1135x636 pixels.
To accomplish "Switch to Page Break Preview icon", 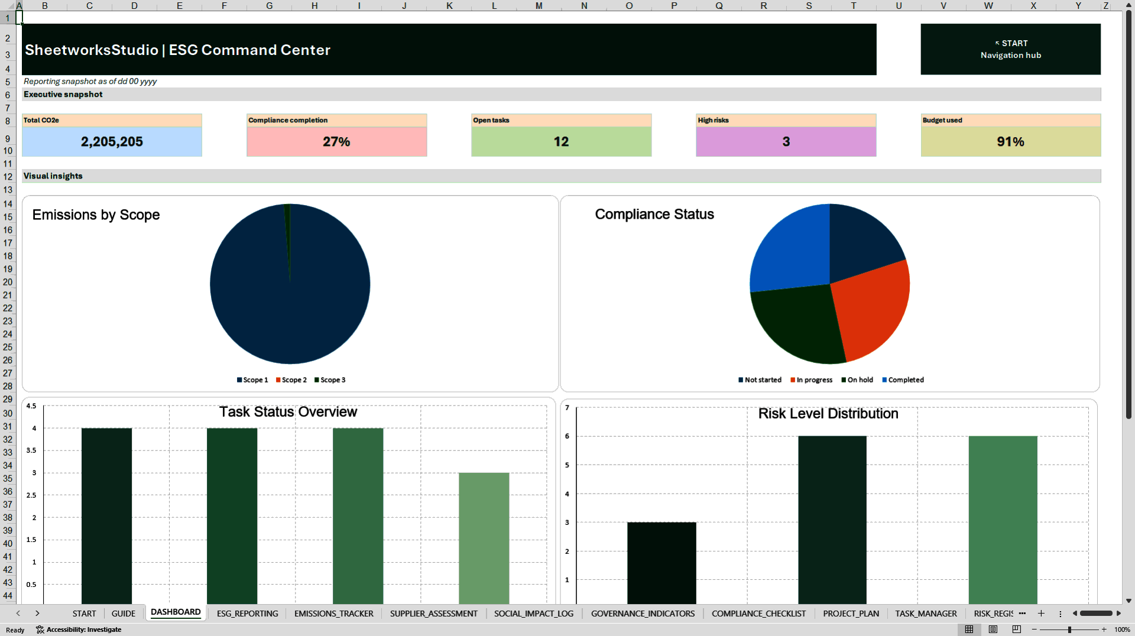I will (1016, 629).
